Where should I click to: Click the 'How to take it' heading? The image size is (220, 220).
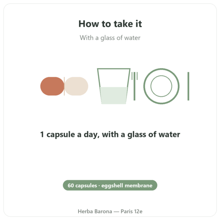[x=110, y=24]
